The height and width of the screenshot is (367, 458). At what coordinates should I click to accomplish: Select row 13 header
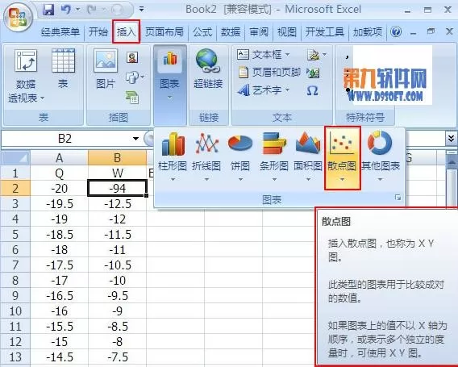[x=15, y=357]
